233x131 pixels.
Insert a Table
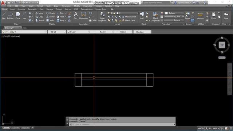93,20
